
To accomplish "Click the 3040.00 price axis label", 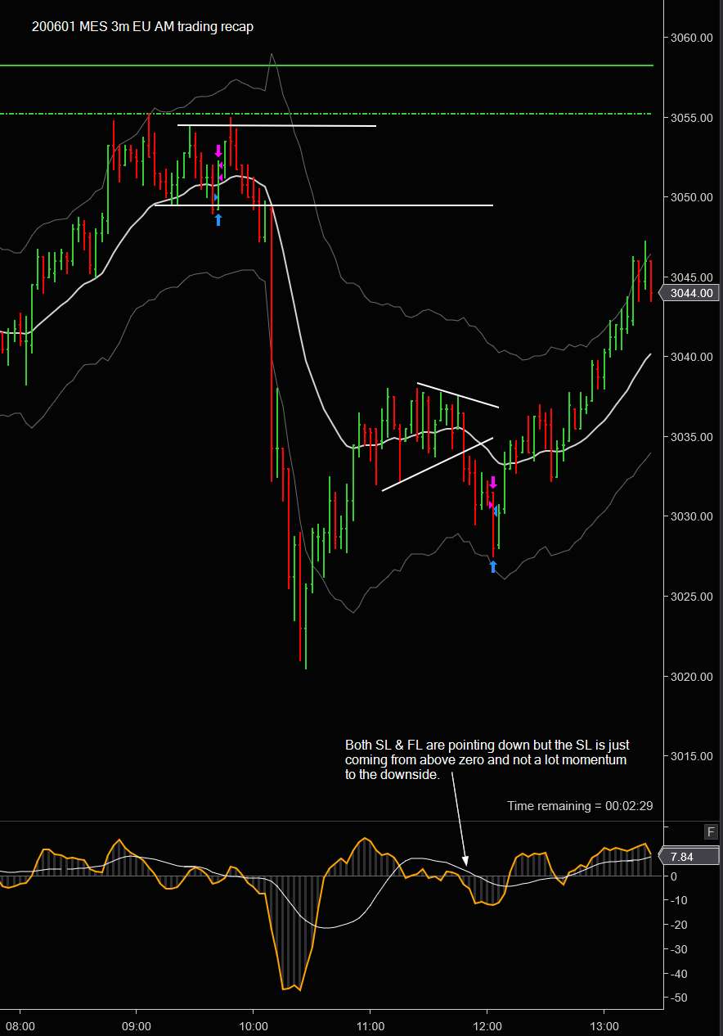I will point(692,358).
